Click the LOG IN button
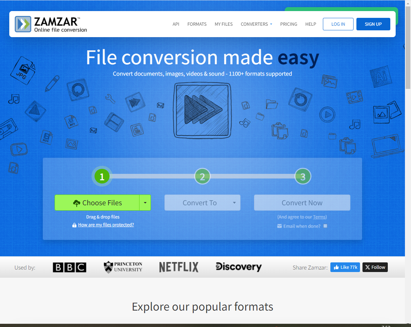 [338, 24]
